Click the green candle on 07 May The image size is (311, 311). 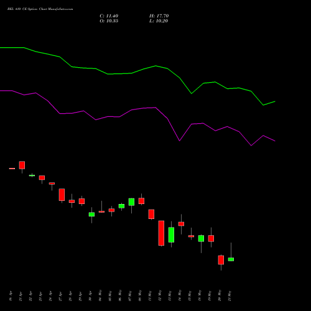click(x=131, y=202)
